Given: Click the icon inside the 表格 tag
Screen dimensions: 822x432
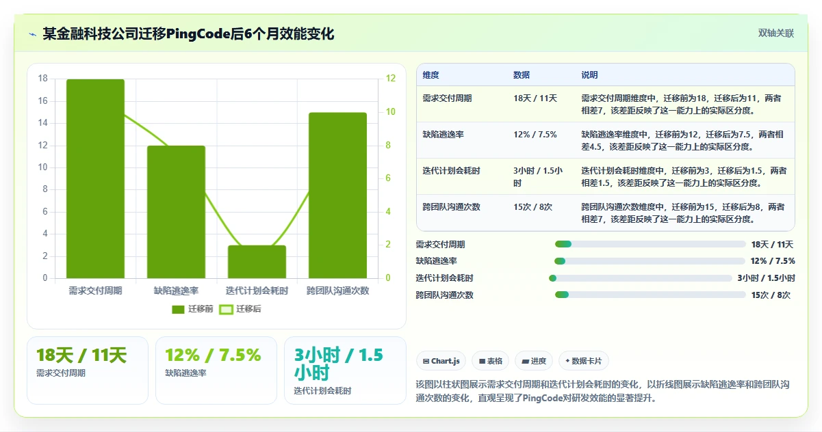Looking at the screenshot, I should coord(482,361).
